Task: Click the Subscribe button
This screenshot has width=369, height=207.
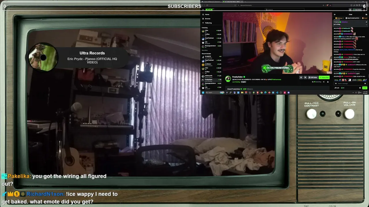Action: (324, 77)
